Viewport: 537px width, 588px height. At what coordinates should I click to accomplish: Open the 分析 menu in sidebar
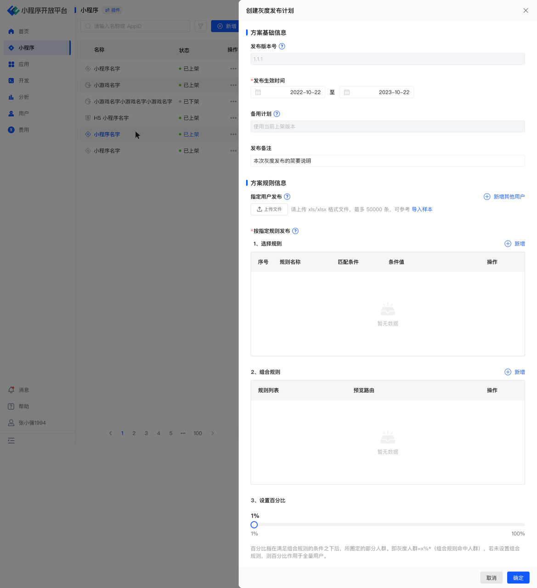tap(23, 97)
